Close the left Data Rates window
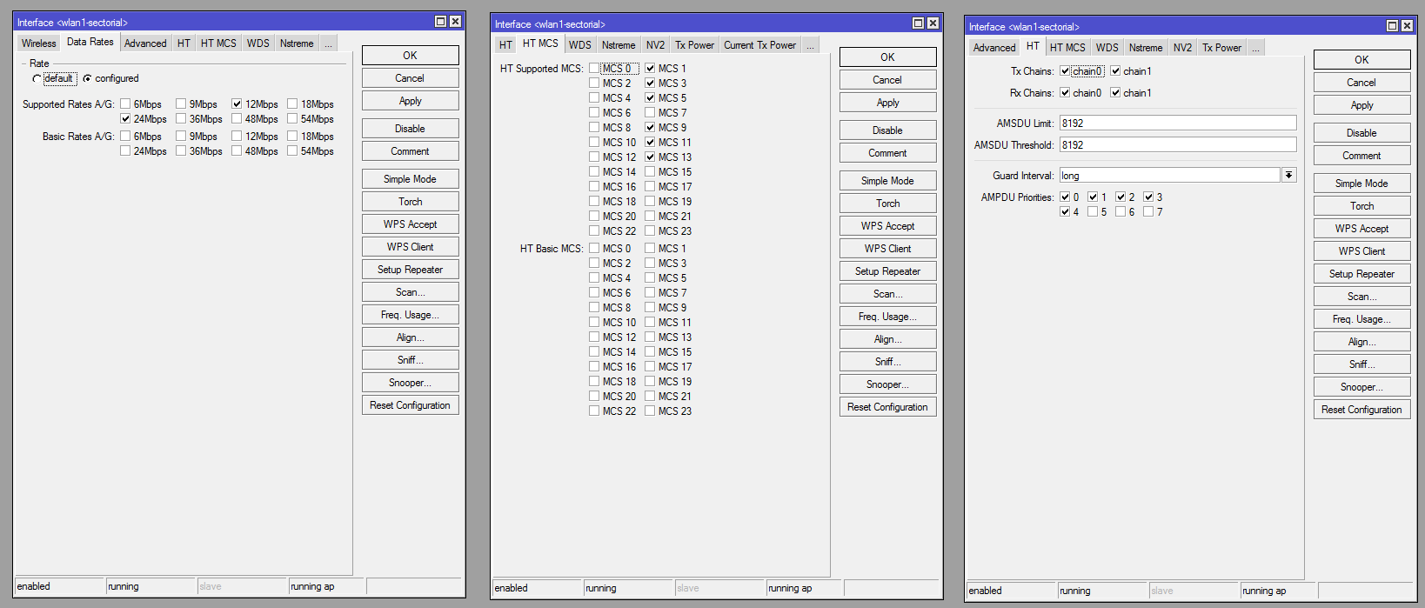 pos(455,22)
